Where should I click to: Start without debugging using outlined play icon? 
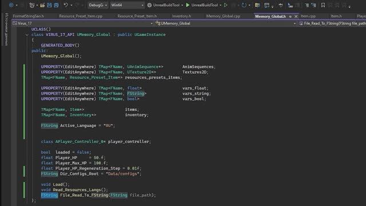[x=226, y=5]
